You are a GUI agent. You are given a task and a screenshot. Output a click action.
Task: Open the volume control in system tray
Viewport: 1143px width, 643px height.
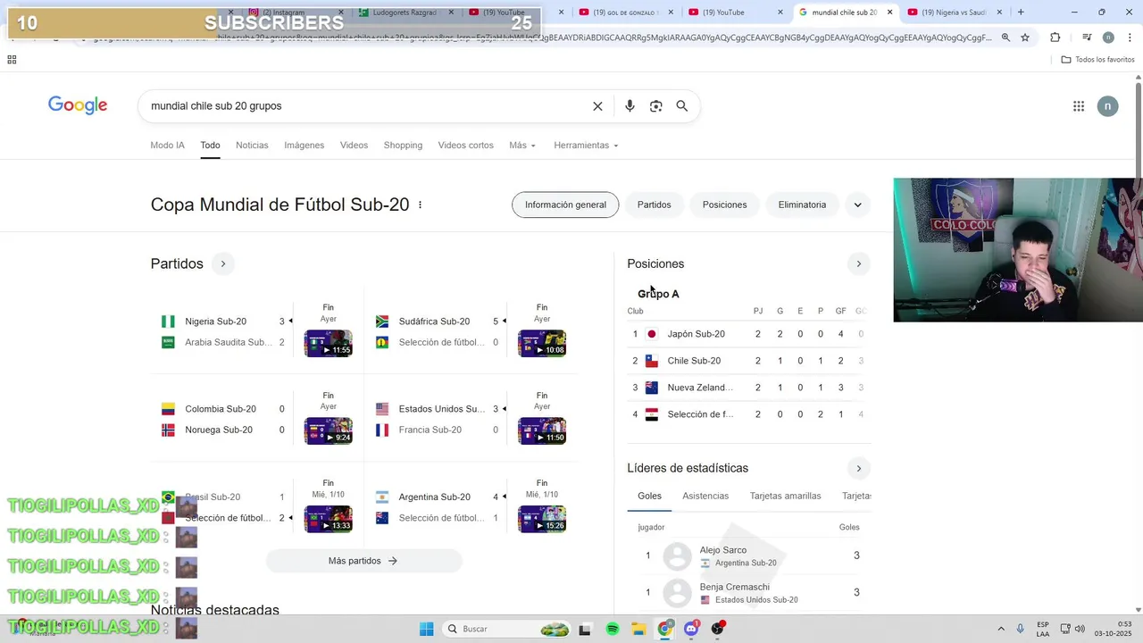point(1080,629)
